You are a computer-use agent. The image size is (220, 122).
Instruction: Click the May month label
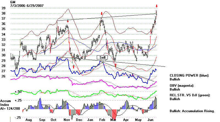(x=138, y=120)
